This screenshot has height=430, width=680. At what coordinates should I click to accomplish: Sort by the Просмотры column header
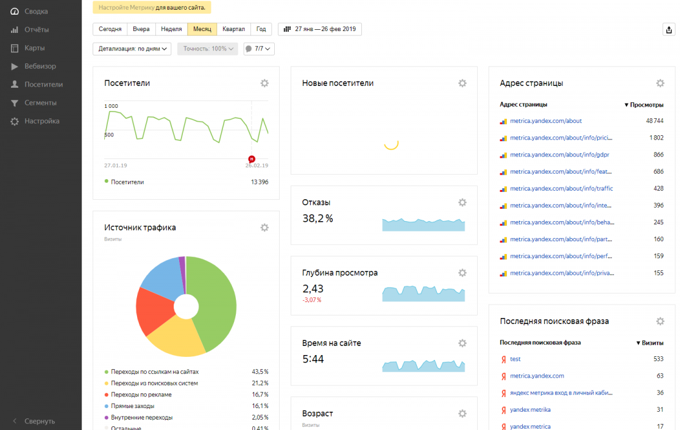(x=643, y=105)
